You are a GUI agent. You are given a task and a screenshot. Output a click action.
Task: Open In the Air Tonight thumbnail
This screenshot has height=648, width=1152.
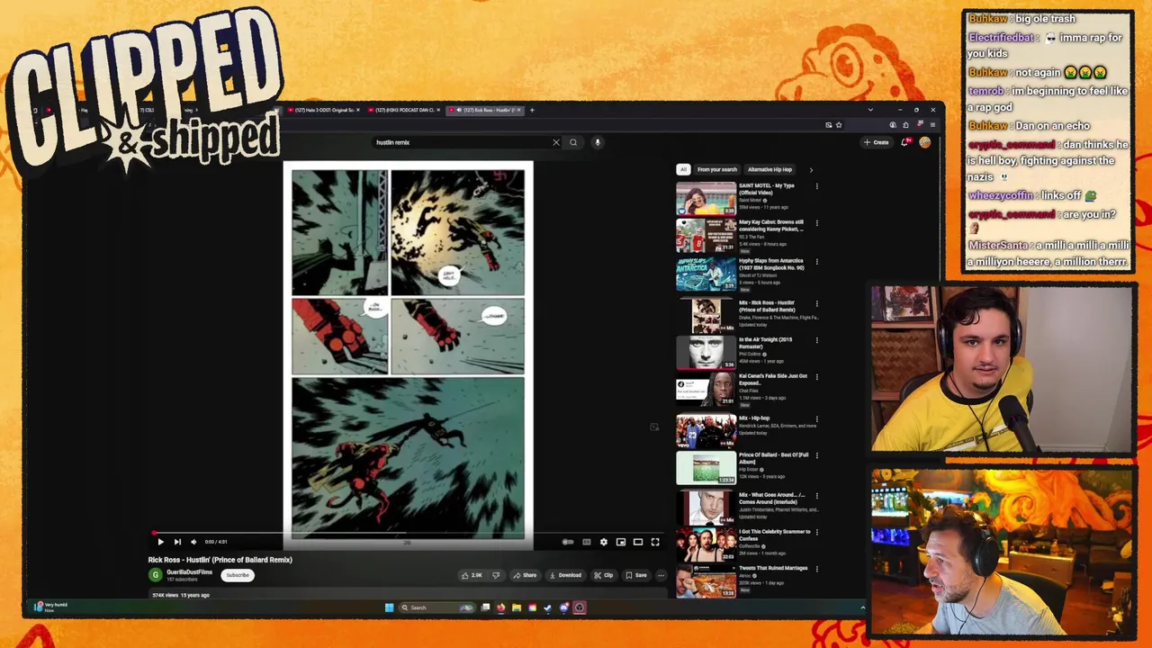(x=706, y=353)
